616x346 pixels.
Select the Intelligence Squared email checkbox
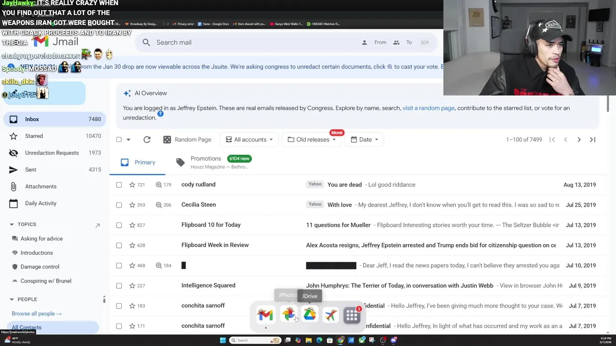coord(119,285)
